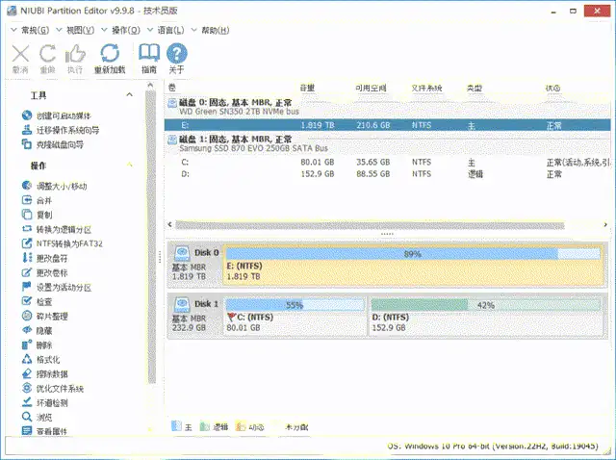Click the 执行 (Apply) thumbs-up icon
The width and height of the screenshot is (616, 460).
coord(75,54)
